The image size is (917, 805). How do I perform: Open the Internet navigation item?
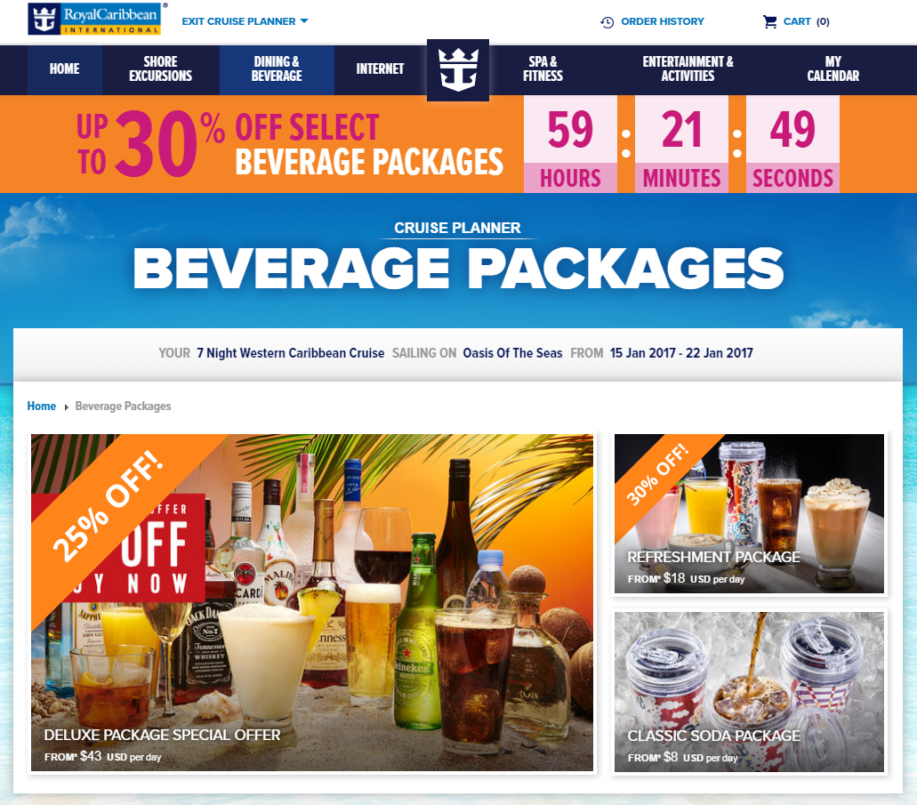380,69
